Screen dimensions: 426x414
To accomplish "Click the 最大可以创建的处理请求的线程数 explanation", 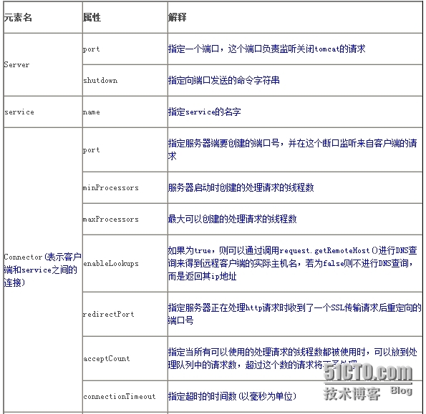I will [295, 219].
